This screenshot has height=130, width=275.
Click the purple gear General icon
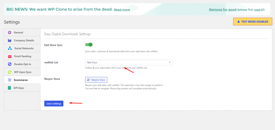[x=10, y=33]
